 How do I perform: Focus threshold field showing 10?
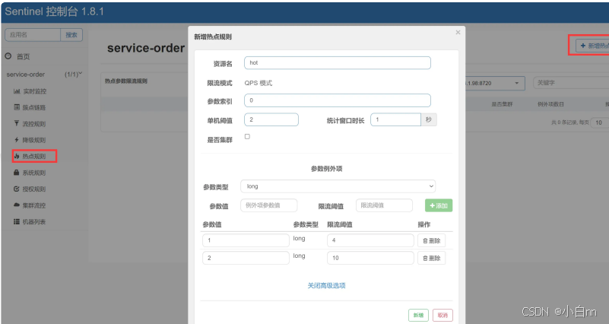(x=370, y=258)
